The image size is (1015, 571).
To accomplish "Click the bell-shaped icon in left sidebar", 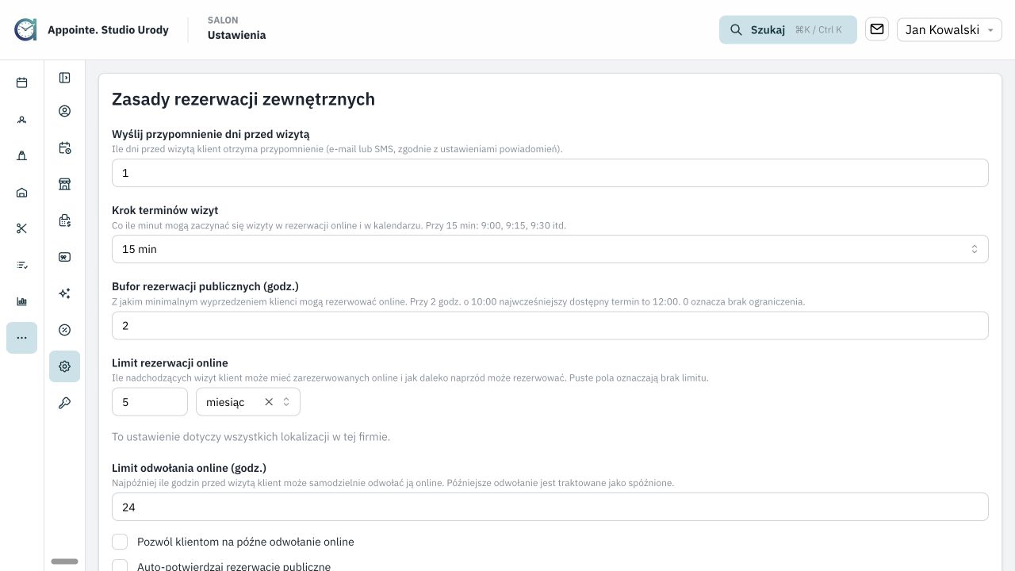I will pos(21,155).
